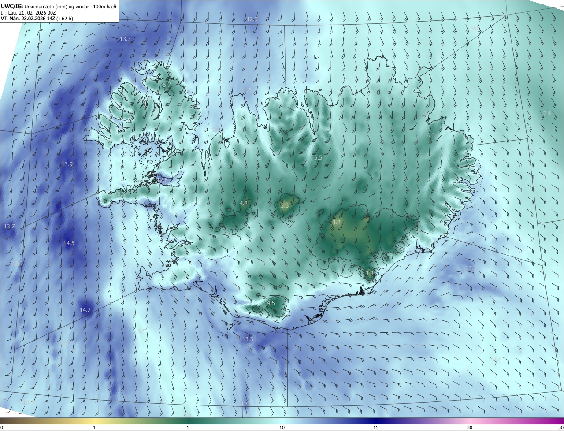564x431 pixels.
Task: Click the title 'Úrkomumætti (mm) og vindur í 100m hæð'
Action: point(70,6)
